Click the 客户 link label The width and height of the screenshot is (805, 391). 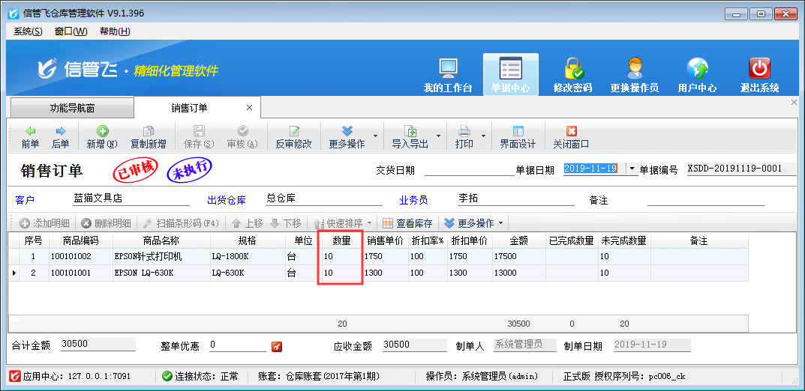pyautogui.click(x=25, y=201)
